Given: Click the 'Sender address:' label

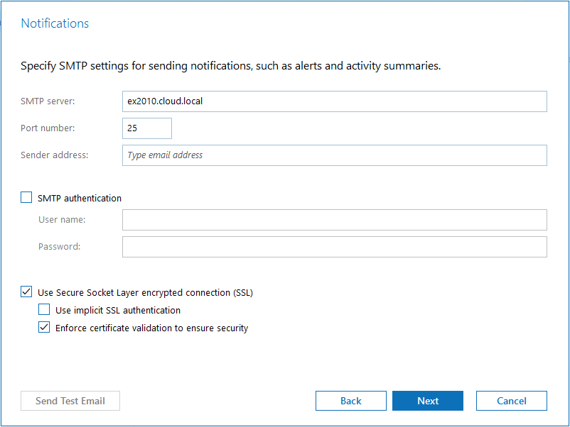Looking at the screenshot, I should pyautogui.click(x=55, y=155).
